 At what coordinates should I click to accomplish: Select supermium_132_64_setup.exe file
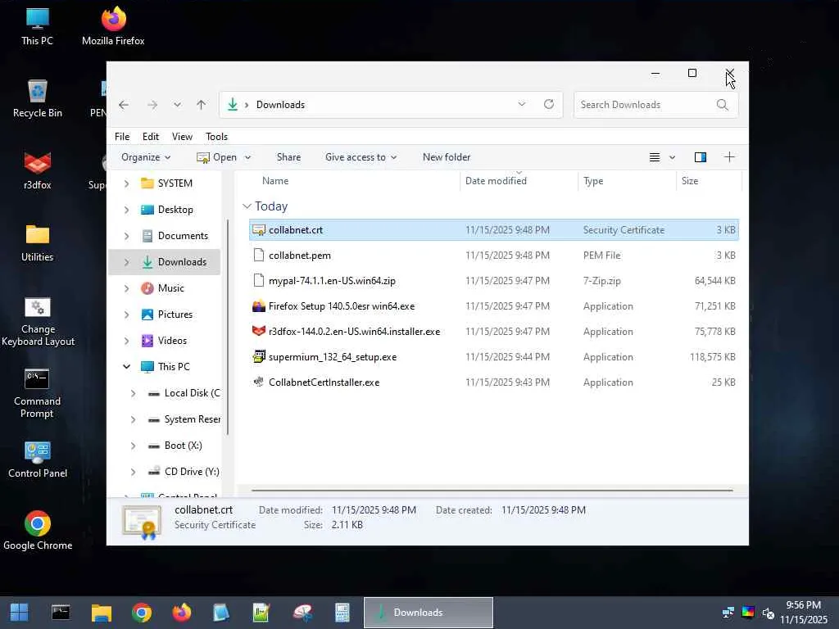click(x=494, y=357)
